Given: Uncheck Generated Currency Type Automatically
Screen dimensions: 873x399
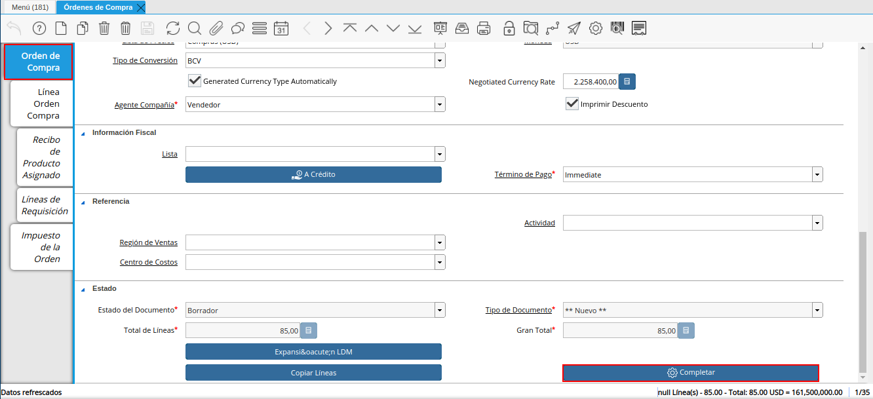Looking at the screenshot, I should [194, 81].
